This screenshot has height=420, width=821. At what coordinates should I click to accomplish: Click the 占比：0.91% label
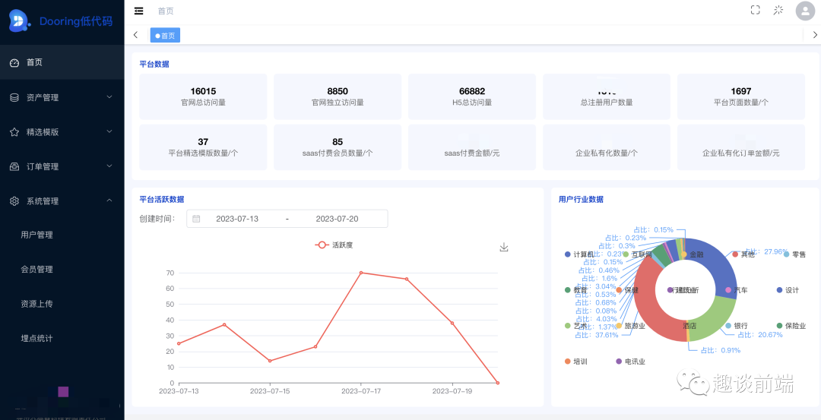[721, 350]
